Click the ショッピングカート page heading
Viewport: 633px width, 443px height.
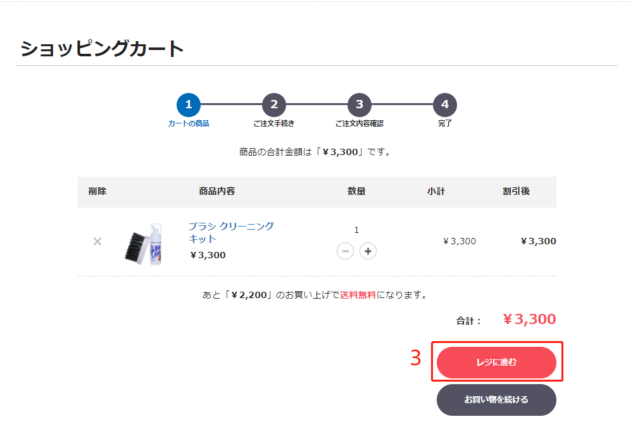(102, 49)
